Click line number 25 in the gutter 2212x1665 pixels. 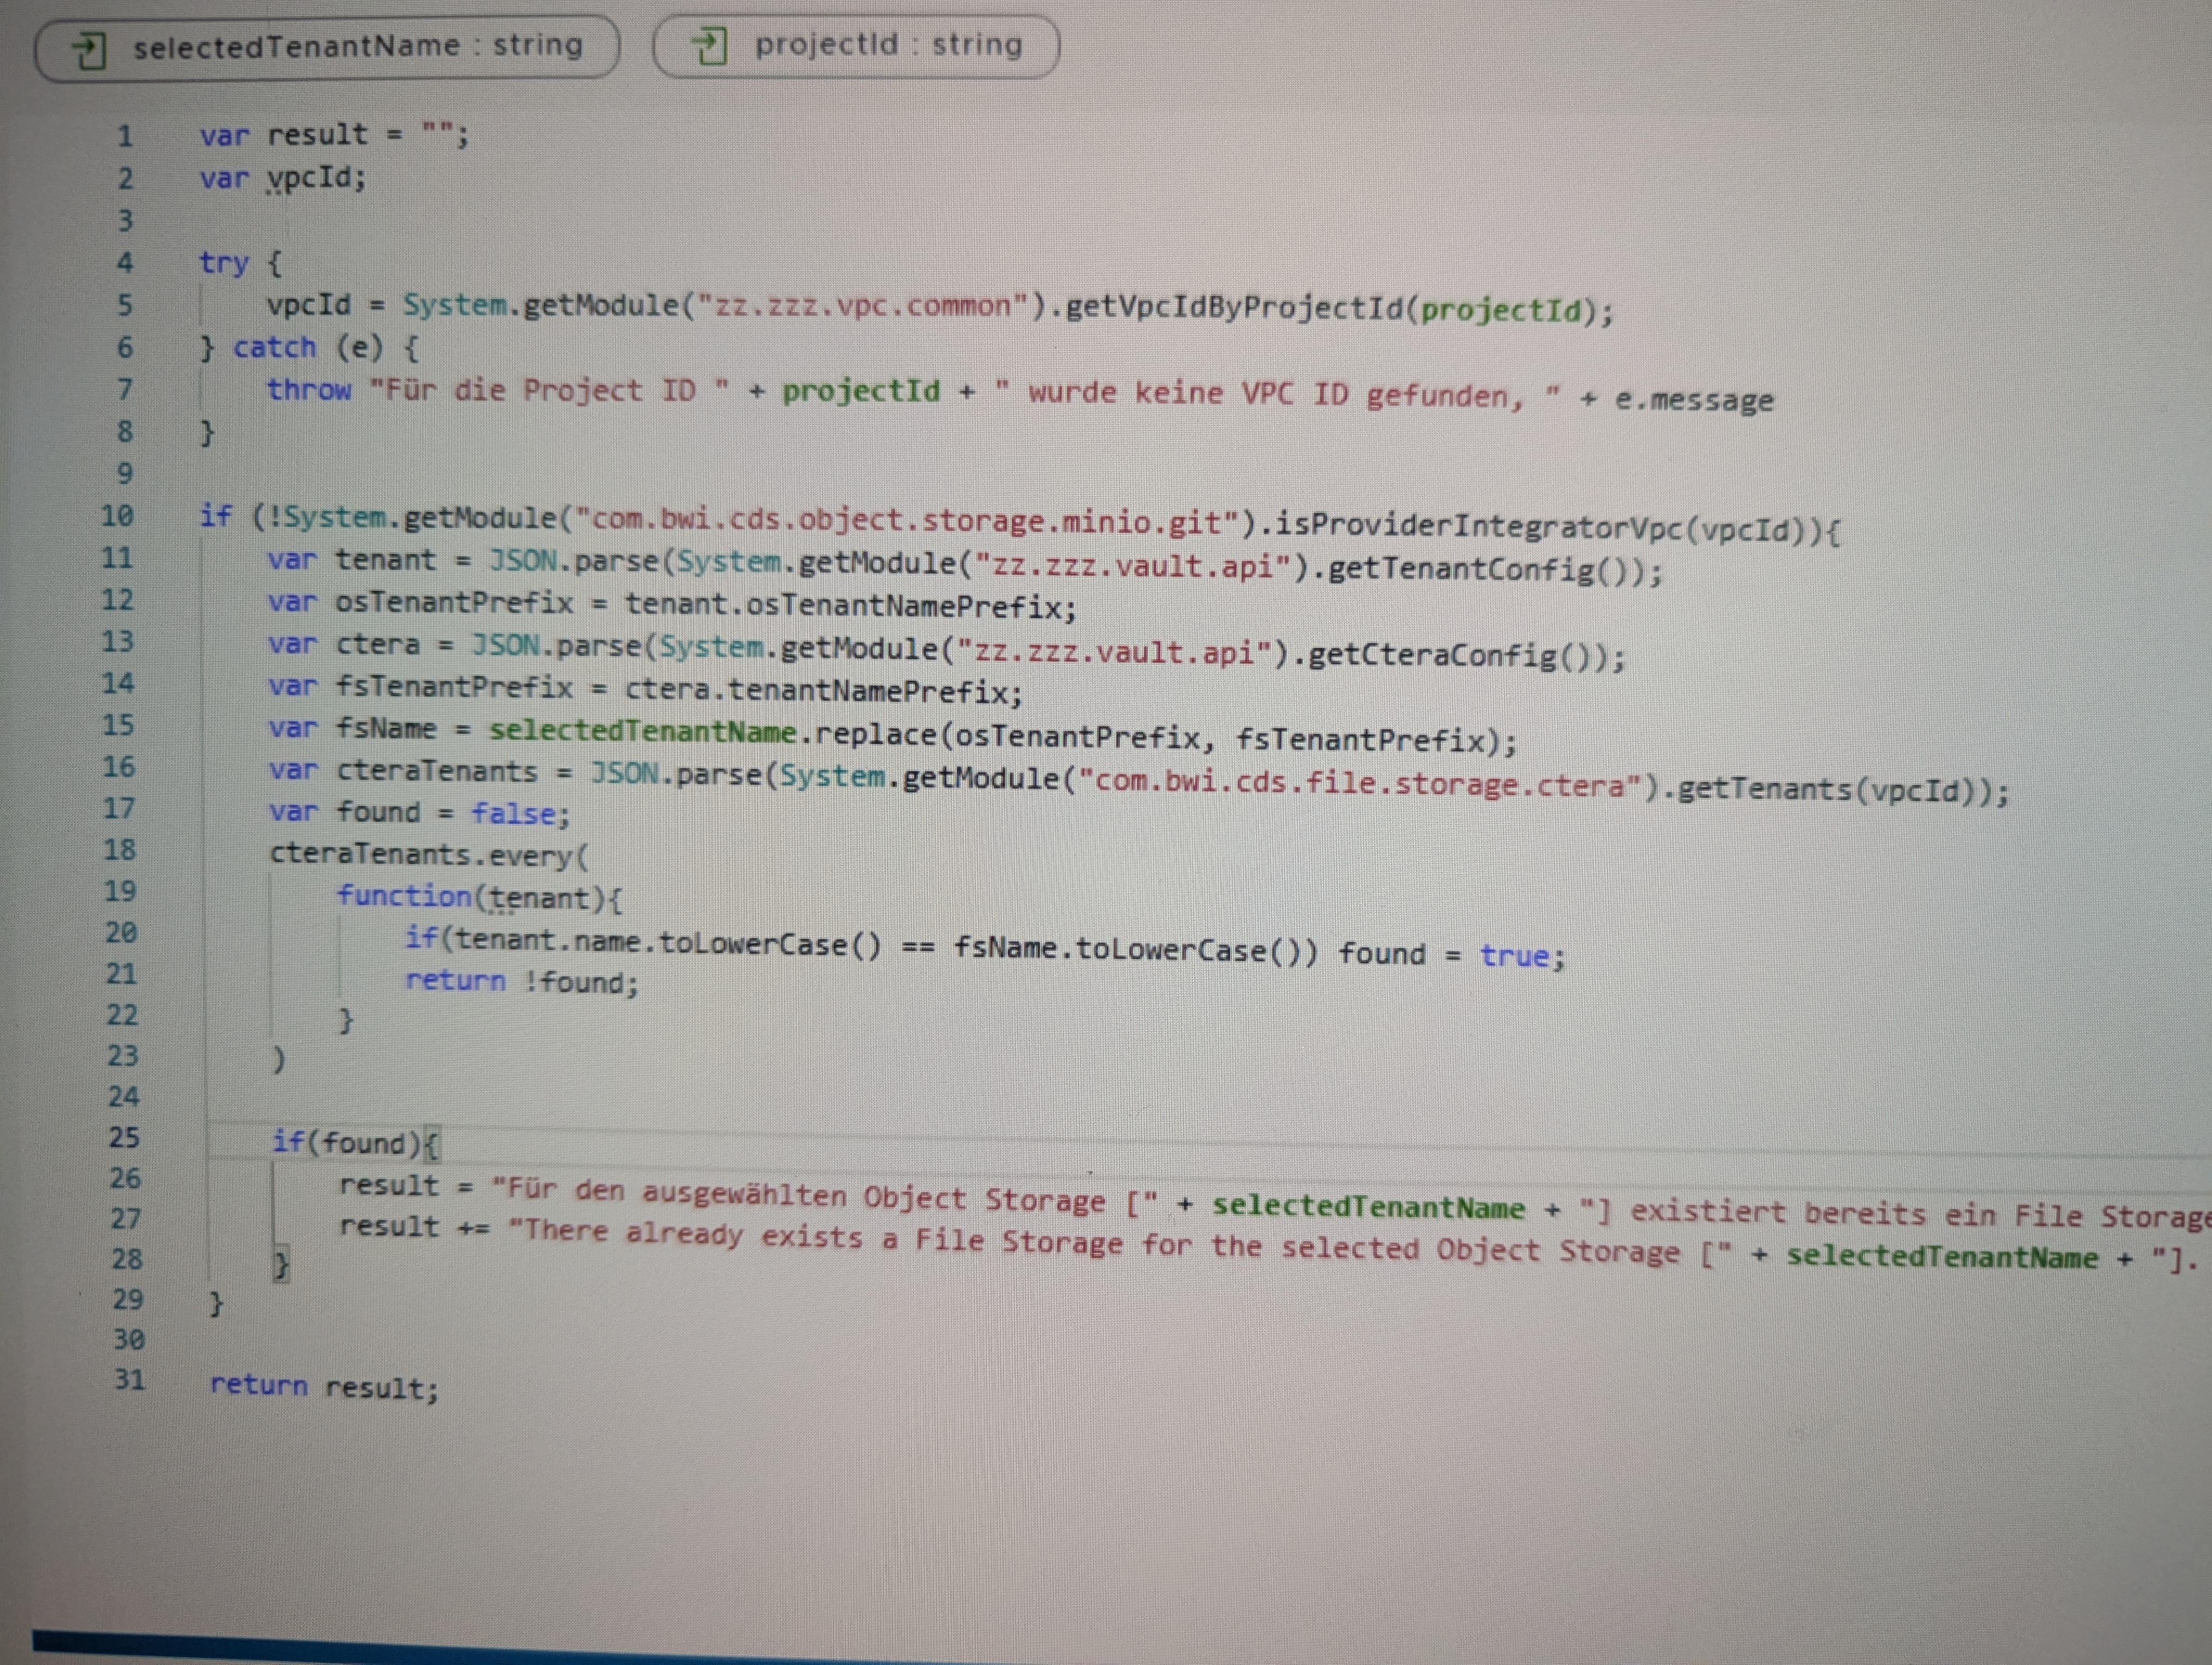(124, 1137)
